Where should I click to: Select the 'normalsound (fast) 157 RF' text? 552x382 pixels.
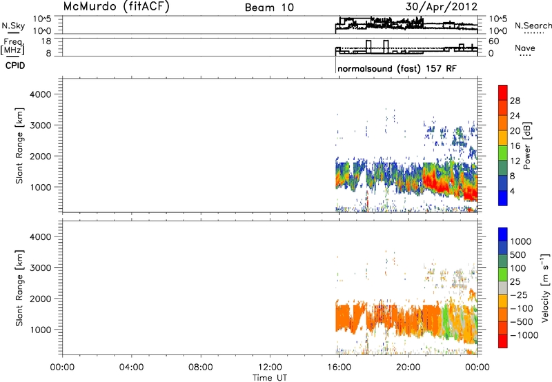tap(397, 68)
